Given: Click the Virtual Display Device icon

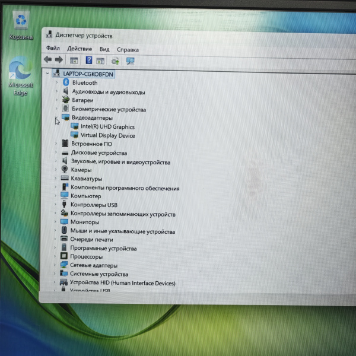Looking at the screenshot, I should (74, 135).
